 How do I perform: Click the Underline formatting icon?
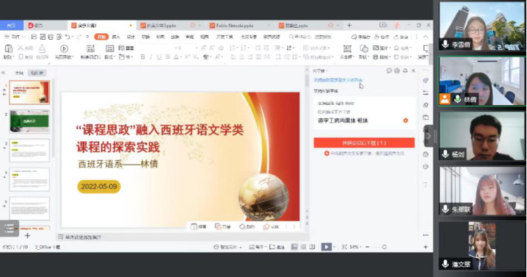[x=159, y=57]
